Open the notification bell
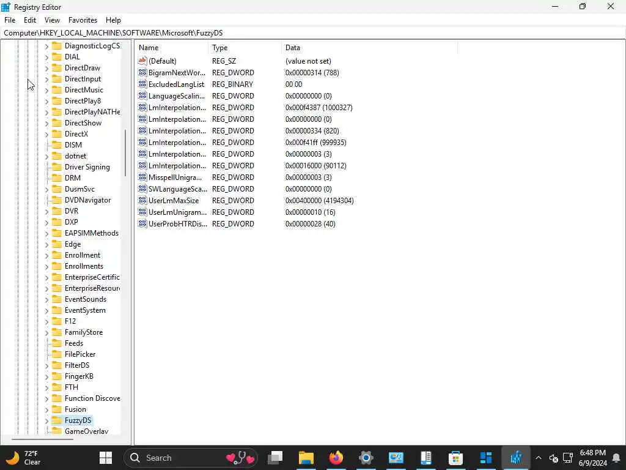This screenshot has height=470, width=626. [616, 458]
